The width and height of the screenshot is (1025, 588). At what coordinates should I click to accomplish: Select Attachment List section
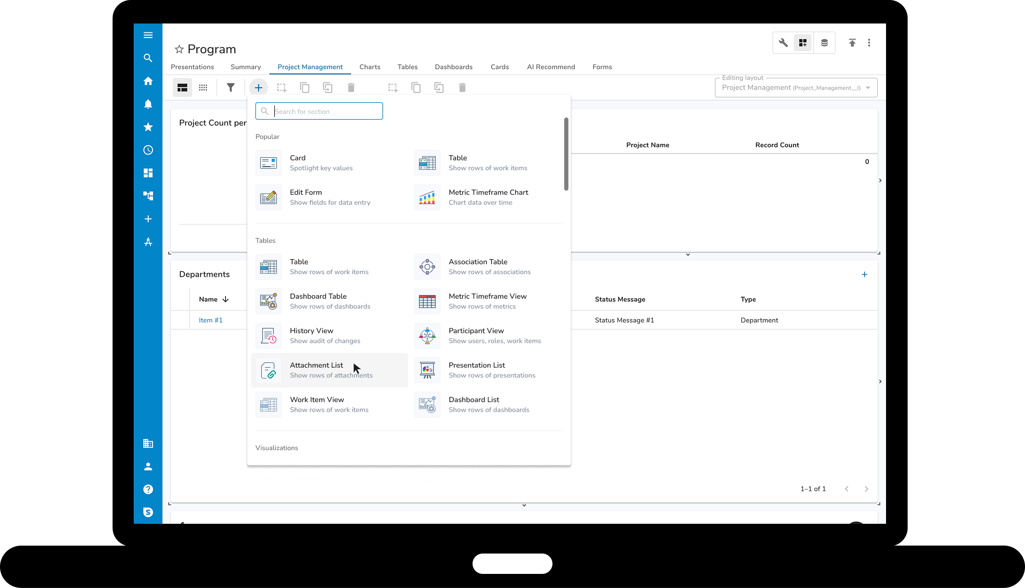point(331,370)
